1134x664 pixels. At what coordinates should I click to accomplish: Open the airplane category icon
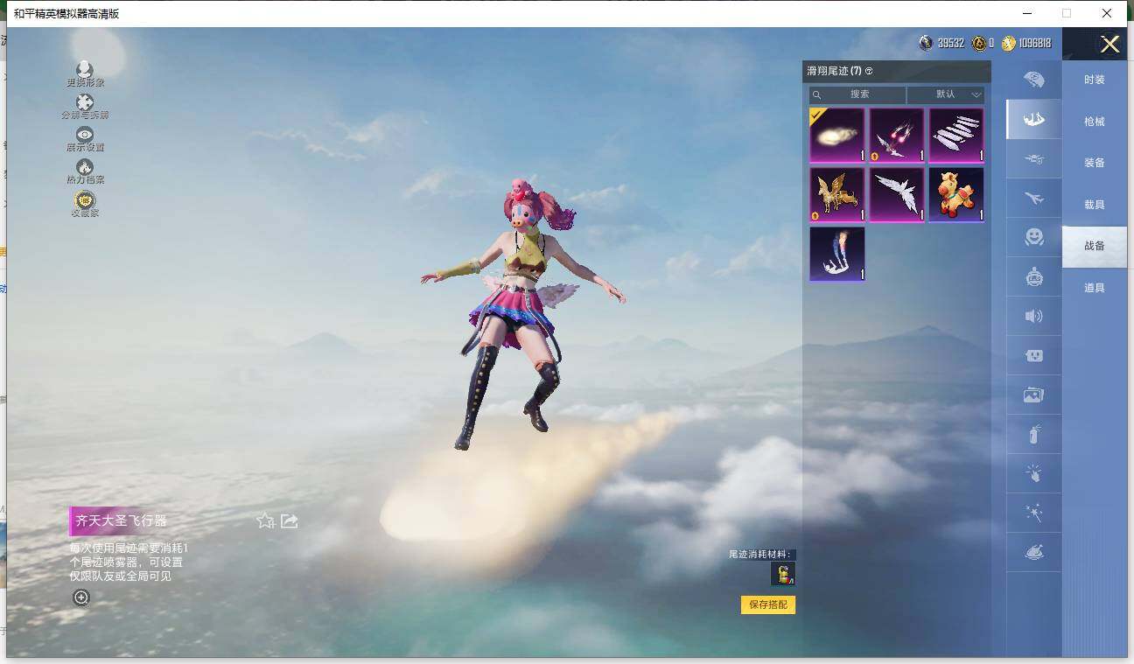[x=1033, y=198]
